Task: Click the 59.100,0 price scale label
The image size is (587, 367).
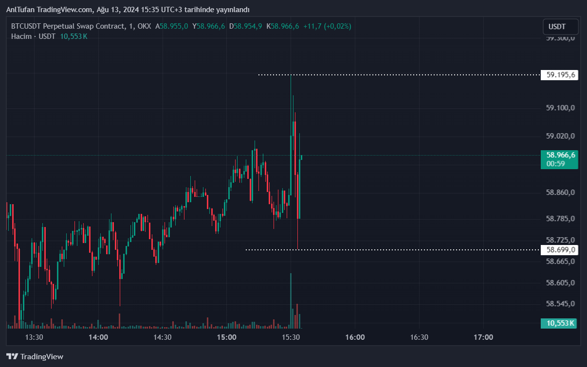Action: 560,107
